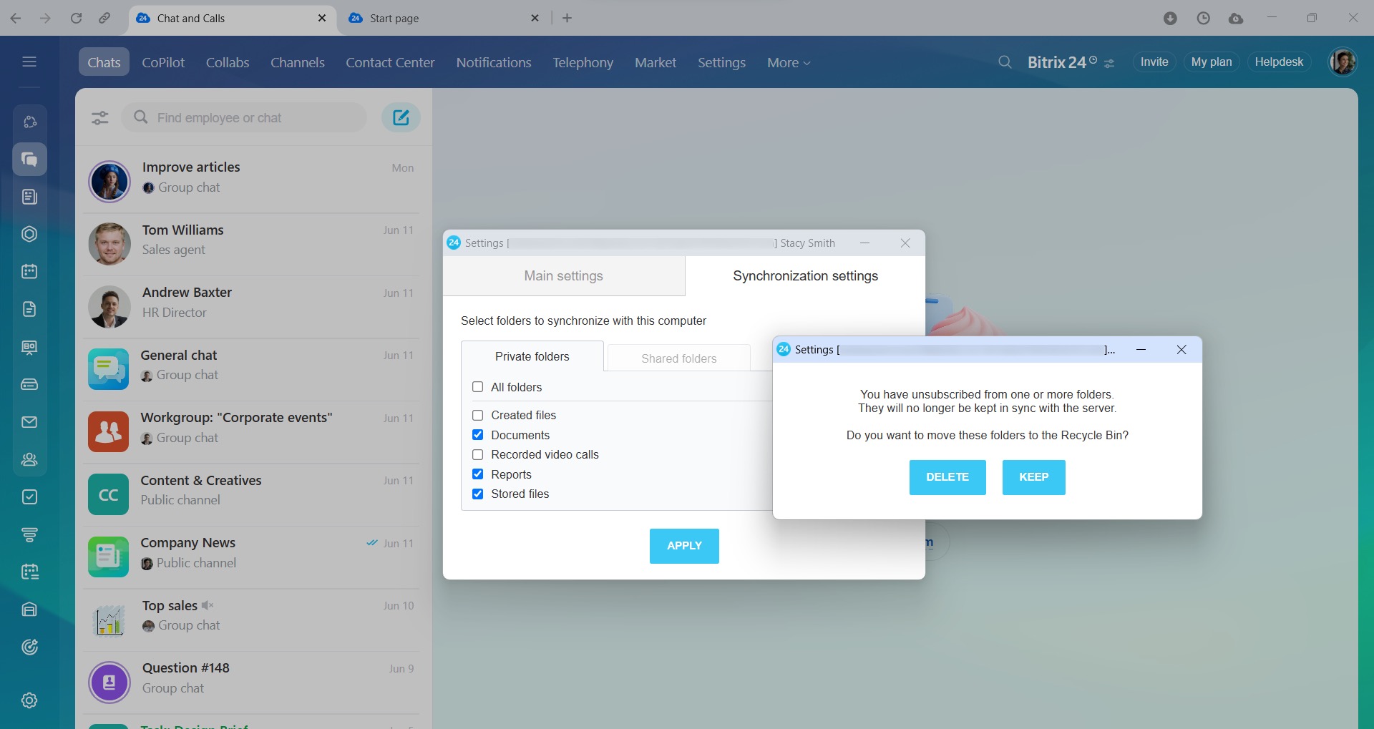Switch to the Main settings tab

pos(563,276)
